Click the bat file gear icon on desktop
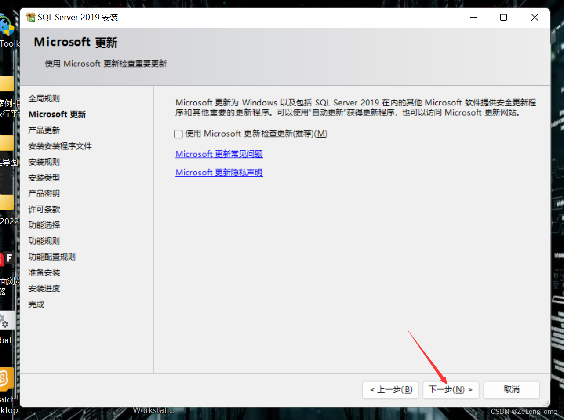 [x=7, y=321]
